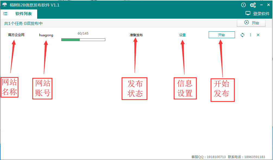Click the 客服QQ：1918100713 text
Screen dimensions: 273x160
pos(208,157)
